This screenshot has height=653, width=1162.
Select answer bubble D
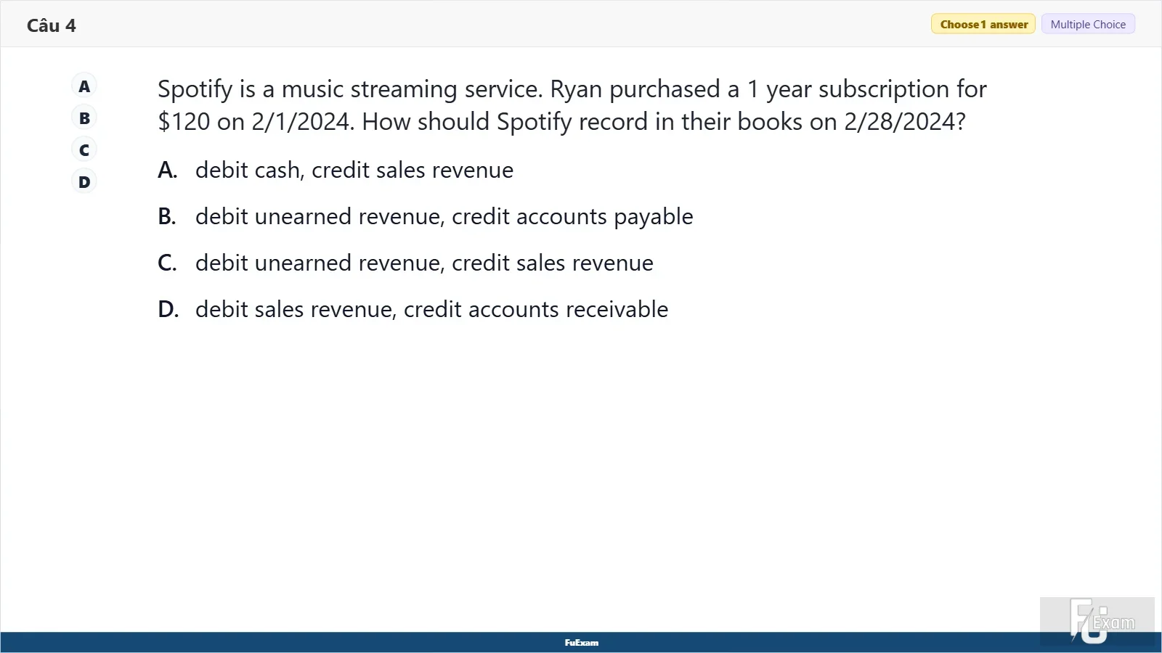(x=84, y=182)
